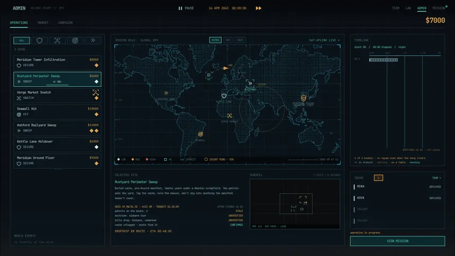Viewport: 455px width, 256px height.
Task: Expand the Ashford Railyard Sweep operation
Action: point(57,128)
